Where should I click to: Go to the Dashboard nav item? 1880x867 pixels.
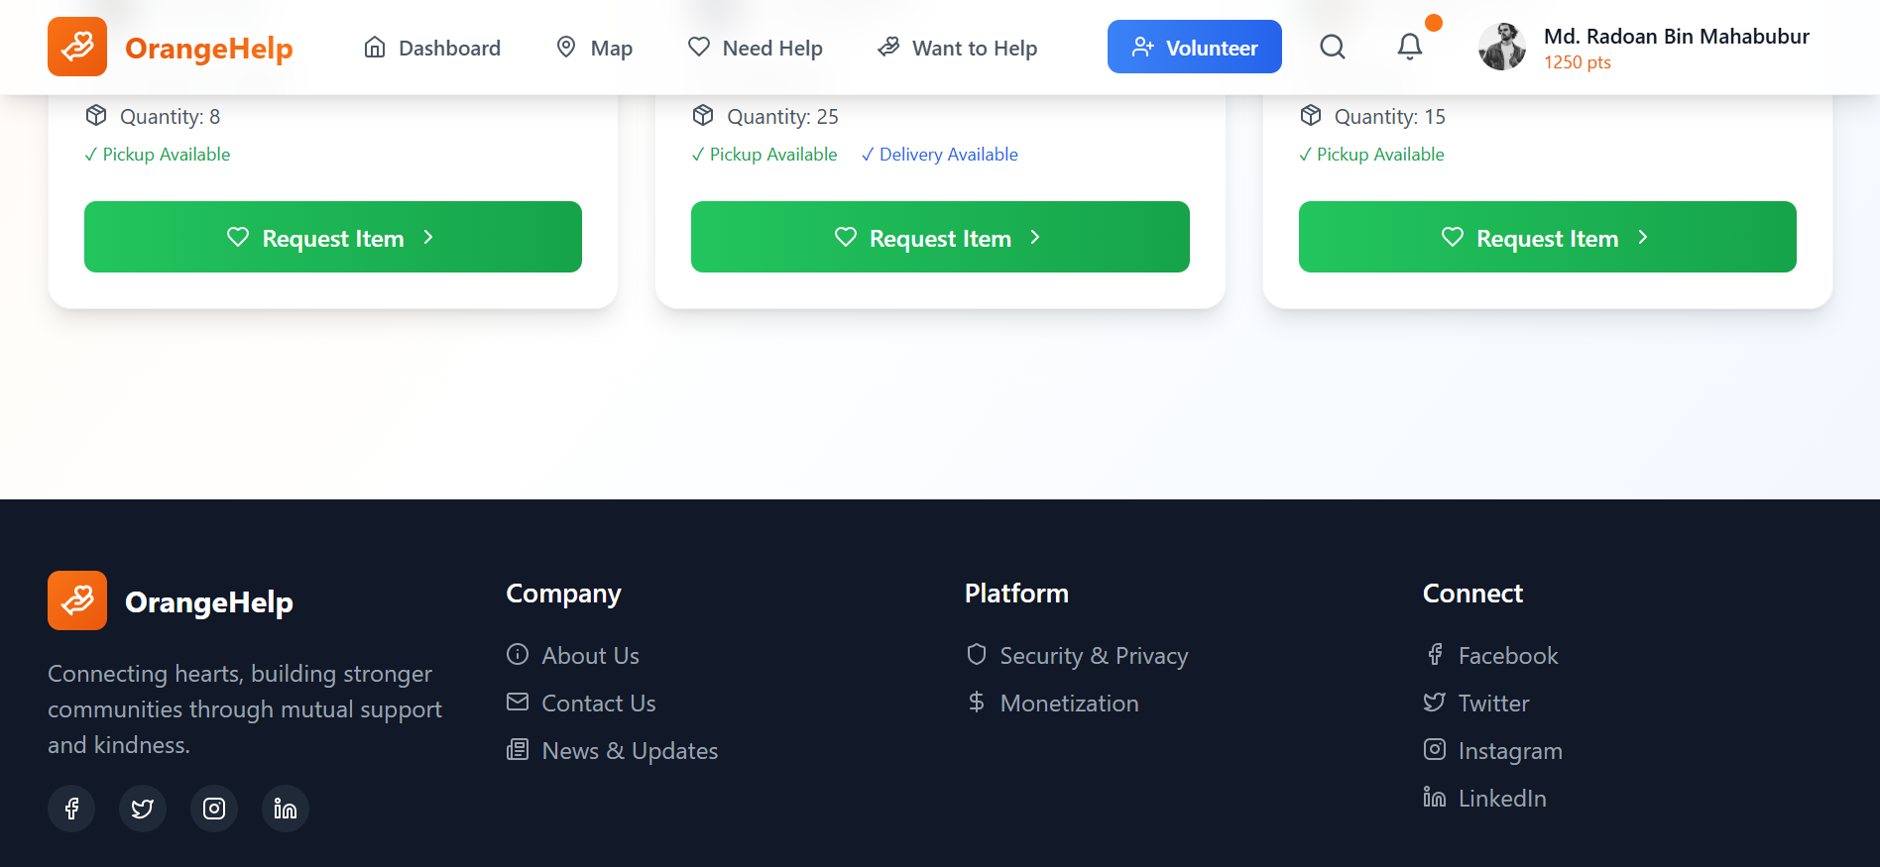[432, 48]
